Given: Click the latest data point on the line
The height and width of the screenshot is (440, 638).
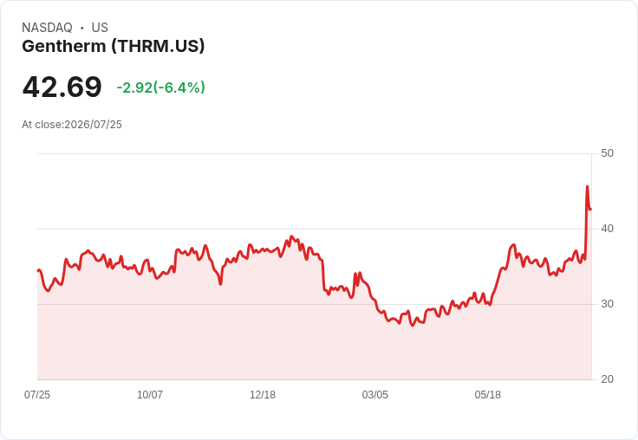Looking at the screenshot, I should 591,209.
